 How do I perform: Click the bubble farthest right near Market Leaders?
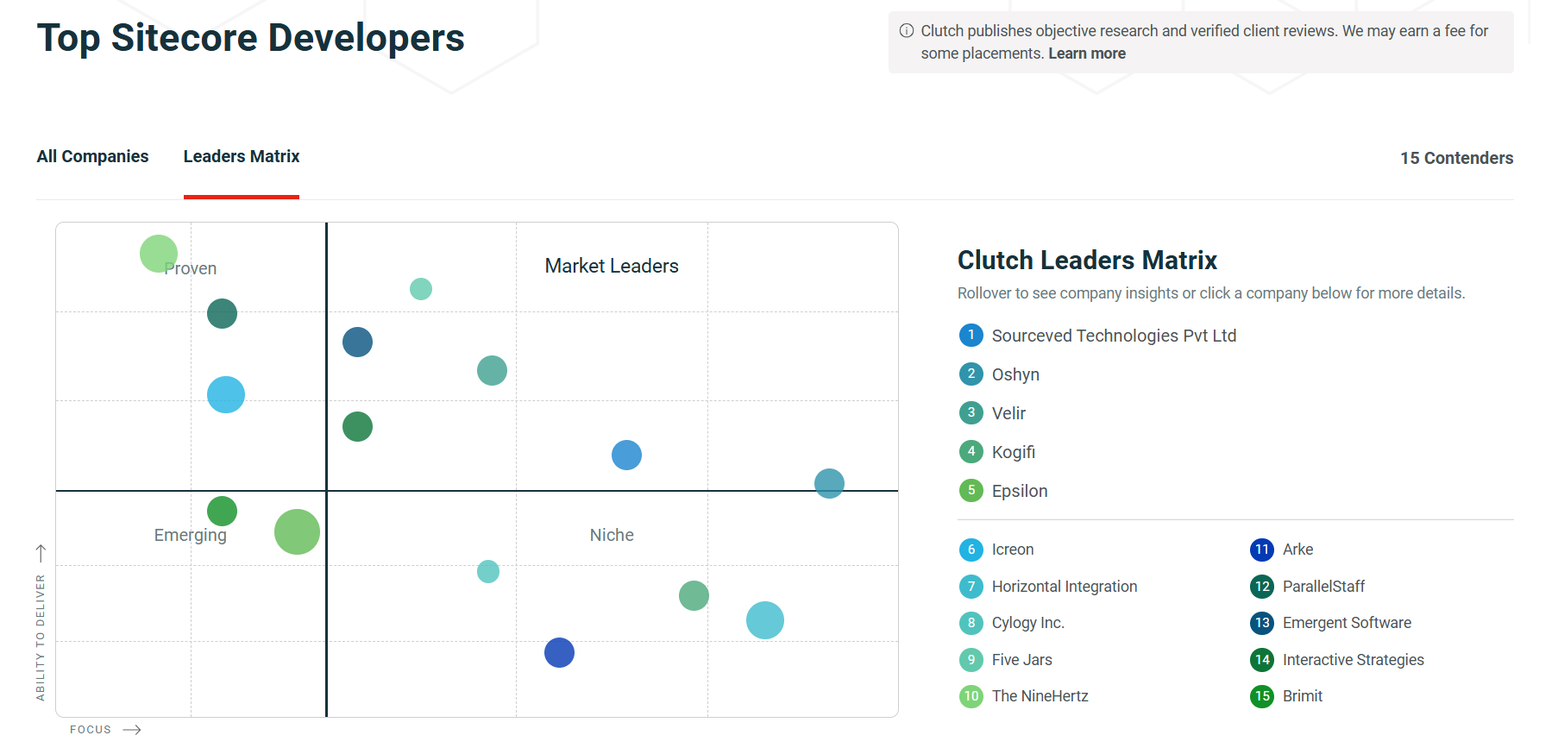(828, 483)
